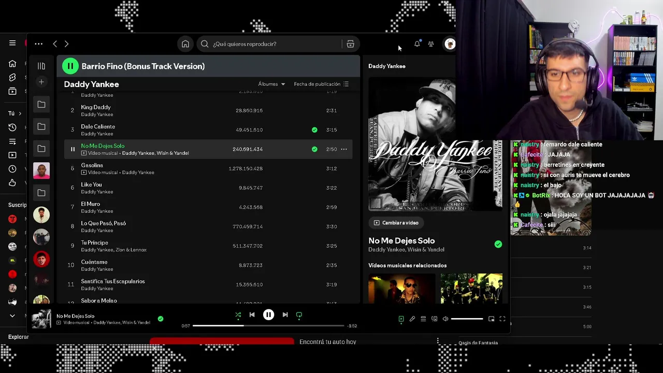This screenshot has height=373, width=663.
Task: Open the History clock icon in the background sidebar
Action: [x=12, y=127]
